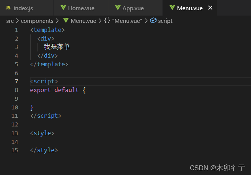Click the Vue icon in the breadcrumb

click(66, 20)
